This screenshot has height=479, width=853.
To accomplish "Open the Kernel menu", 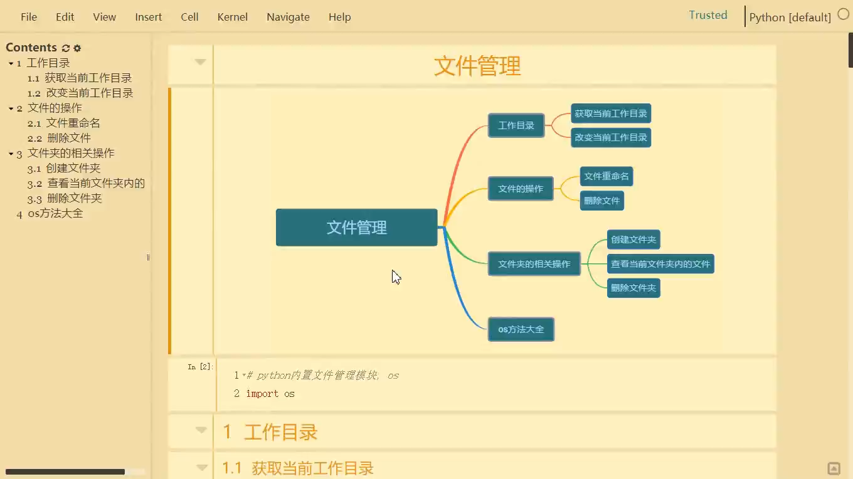I will tap(233, 17).
